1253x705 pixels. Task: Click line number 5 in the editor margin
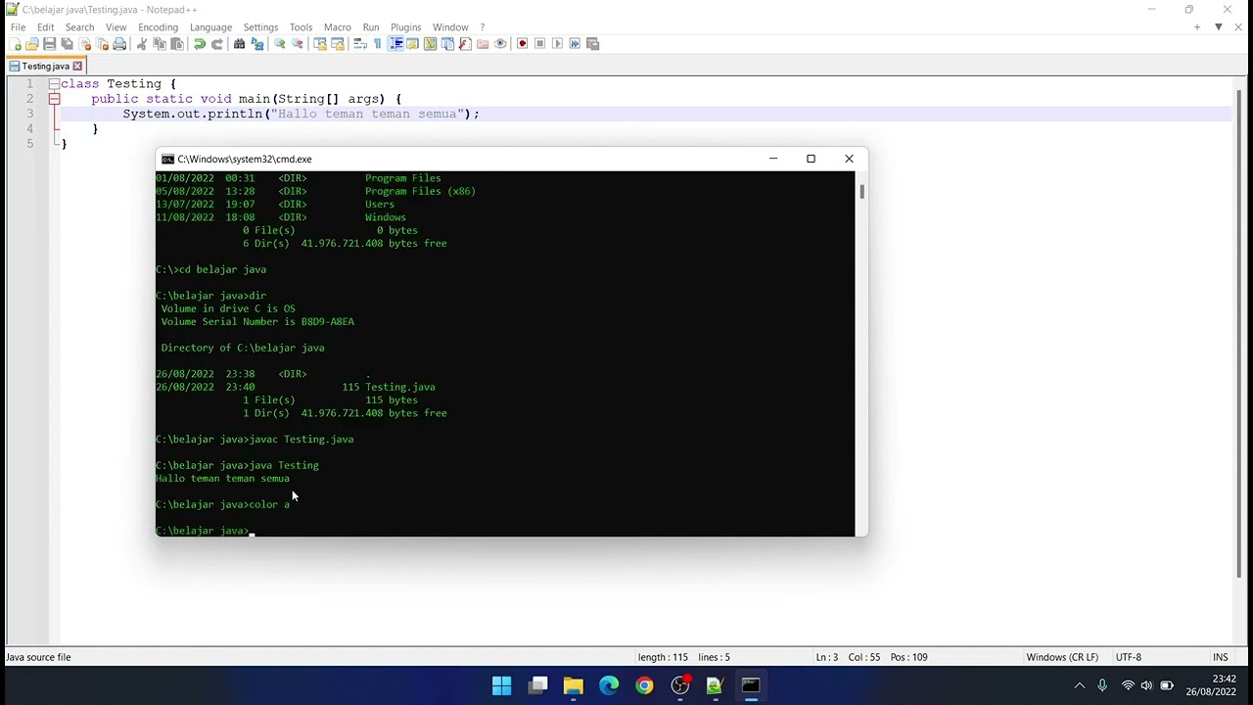click(x=29, y=144)
